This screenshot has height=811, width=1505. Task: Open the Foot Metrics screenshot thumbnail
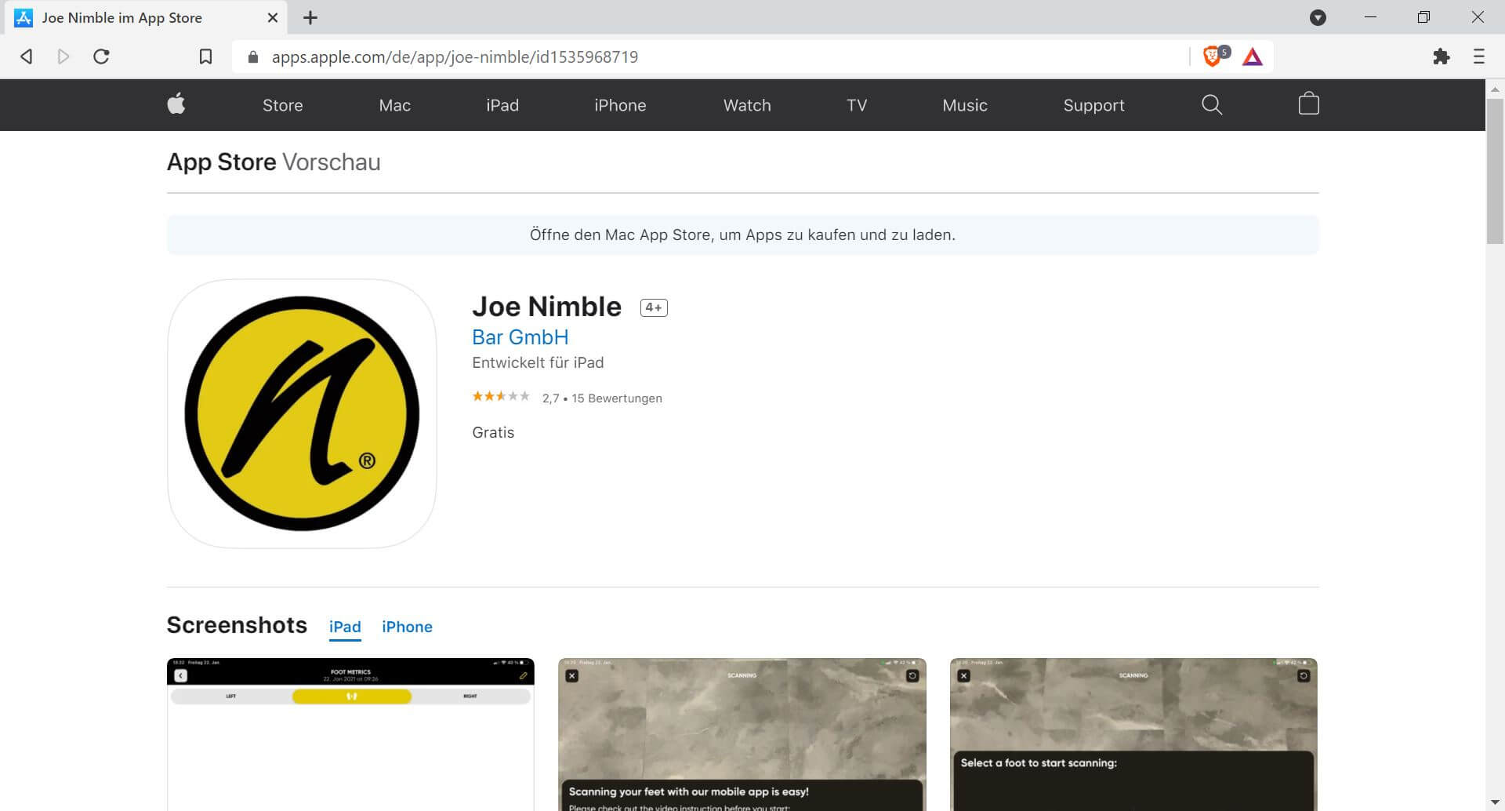(x=350, y=734)
